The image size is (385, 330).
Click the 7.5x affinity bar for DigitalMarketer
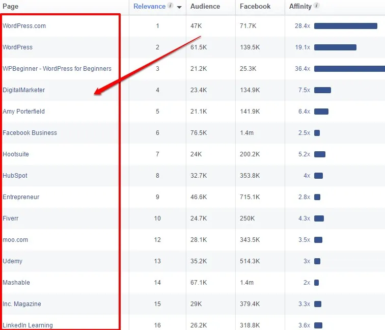(x=322, y=90)
